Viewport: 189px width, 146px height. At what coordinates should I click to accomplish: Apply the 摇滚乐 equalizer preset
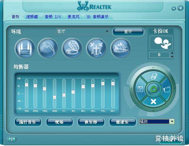click(122, 122)
